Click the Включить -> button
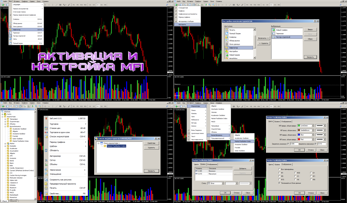347x203 pixels. click(x=263, y=38)
